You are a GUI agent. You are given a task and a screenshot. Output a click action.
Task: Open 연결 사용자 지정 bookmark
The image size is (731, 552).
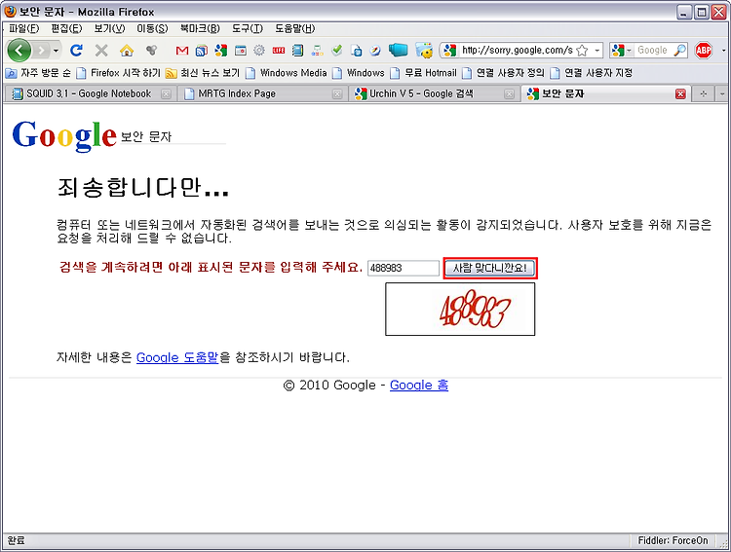click(592, 73)
